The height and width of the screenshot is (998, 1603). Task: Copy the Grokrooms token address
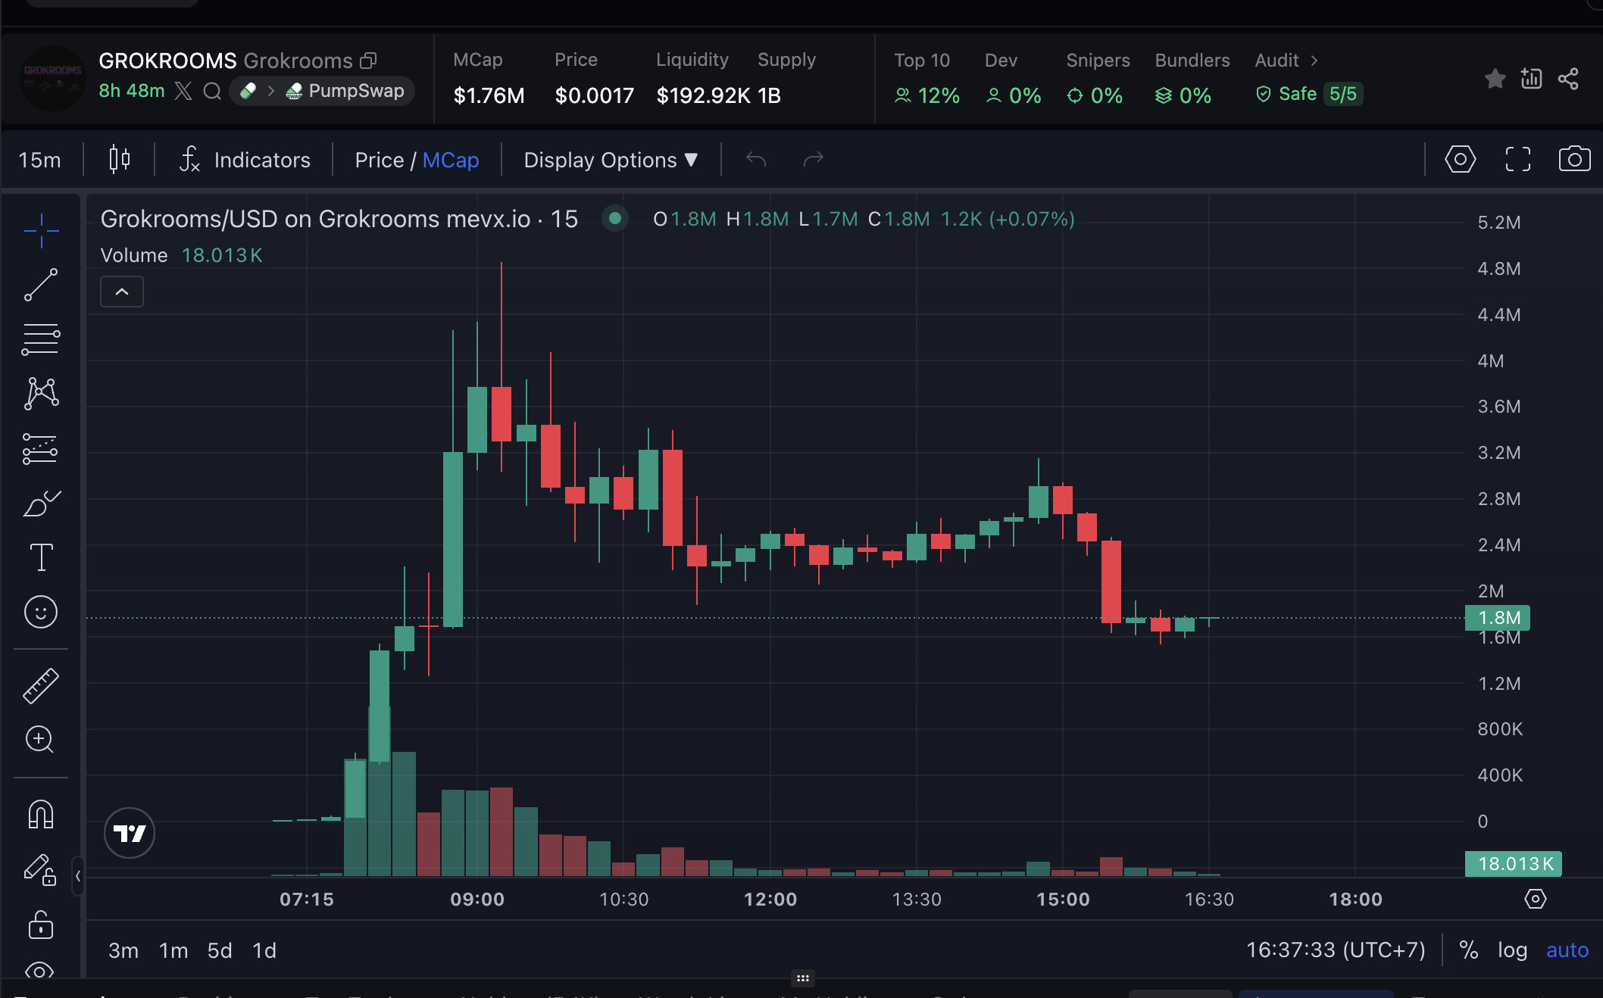point(369,60)
